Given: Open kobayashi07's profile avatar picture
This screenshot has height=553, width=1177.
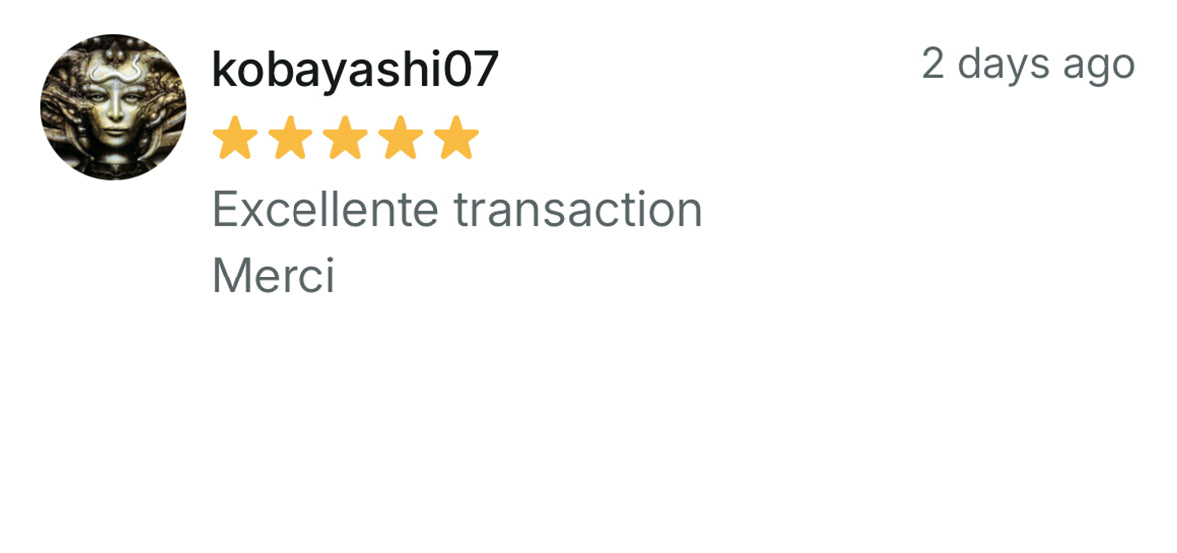Looking at the screenshot, I should (x=113, y=107).
